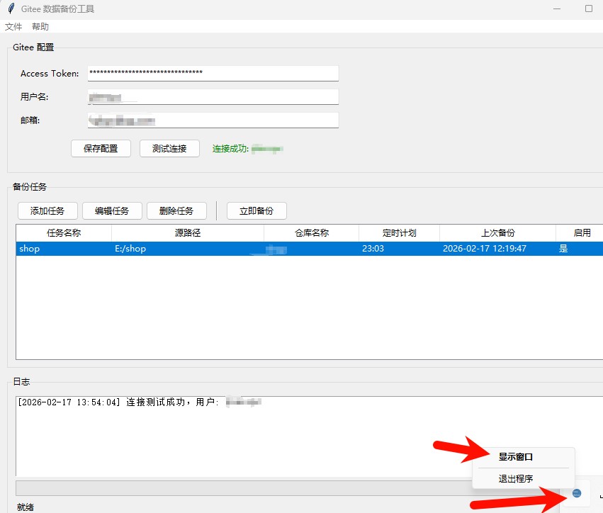Viewport: 603px width, 513px height.
Task: Choose 退出程序 from the tray menu
Action: pos(515,479)
